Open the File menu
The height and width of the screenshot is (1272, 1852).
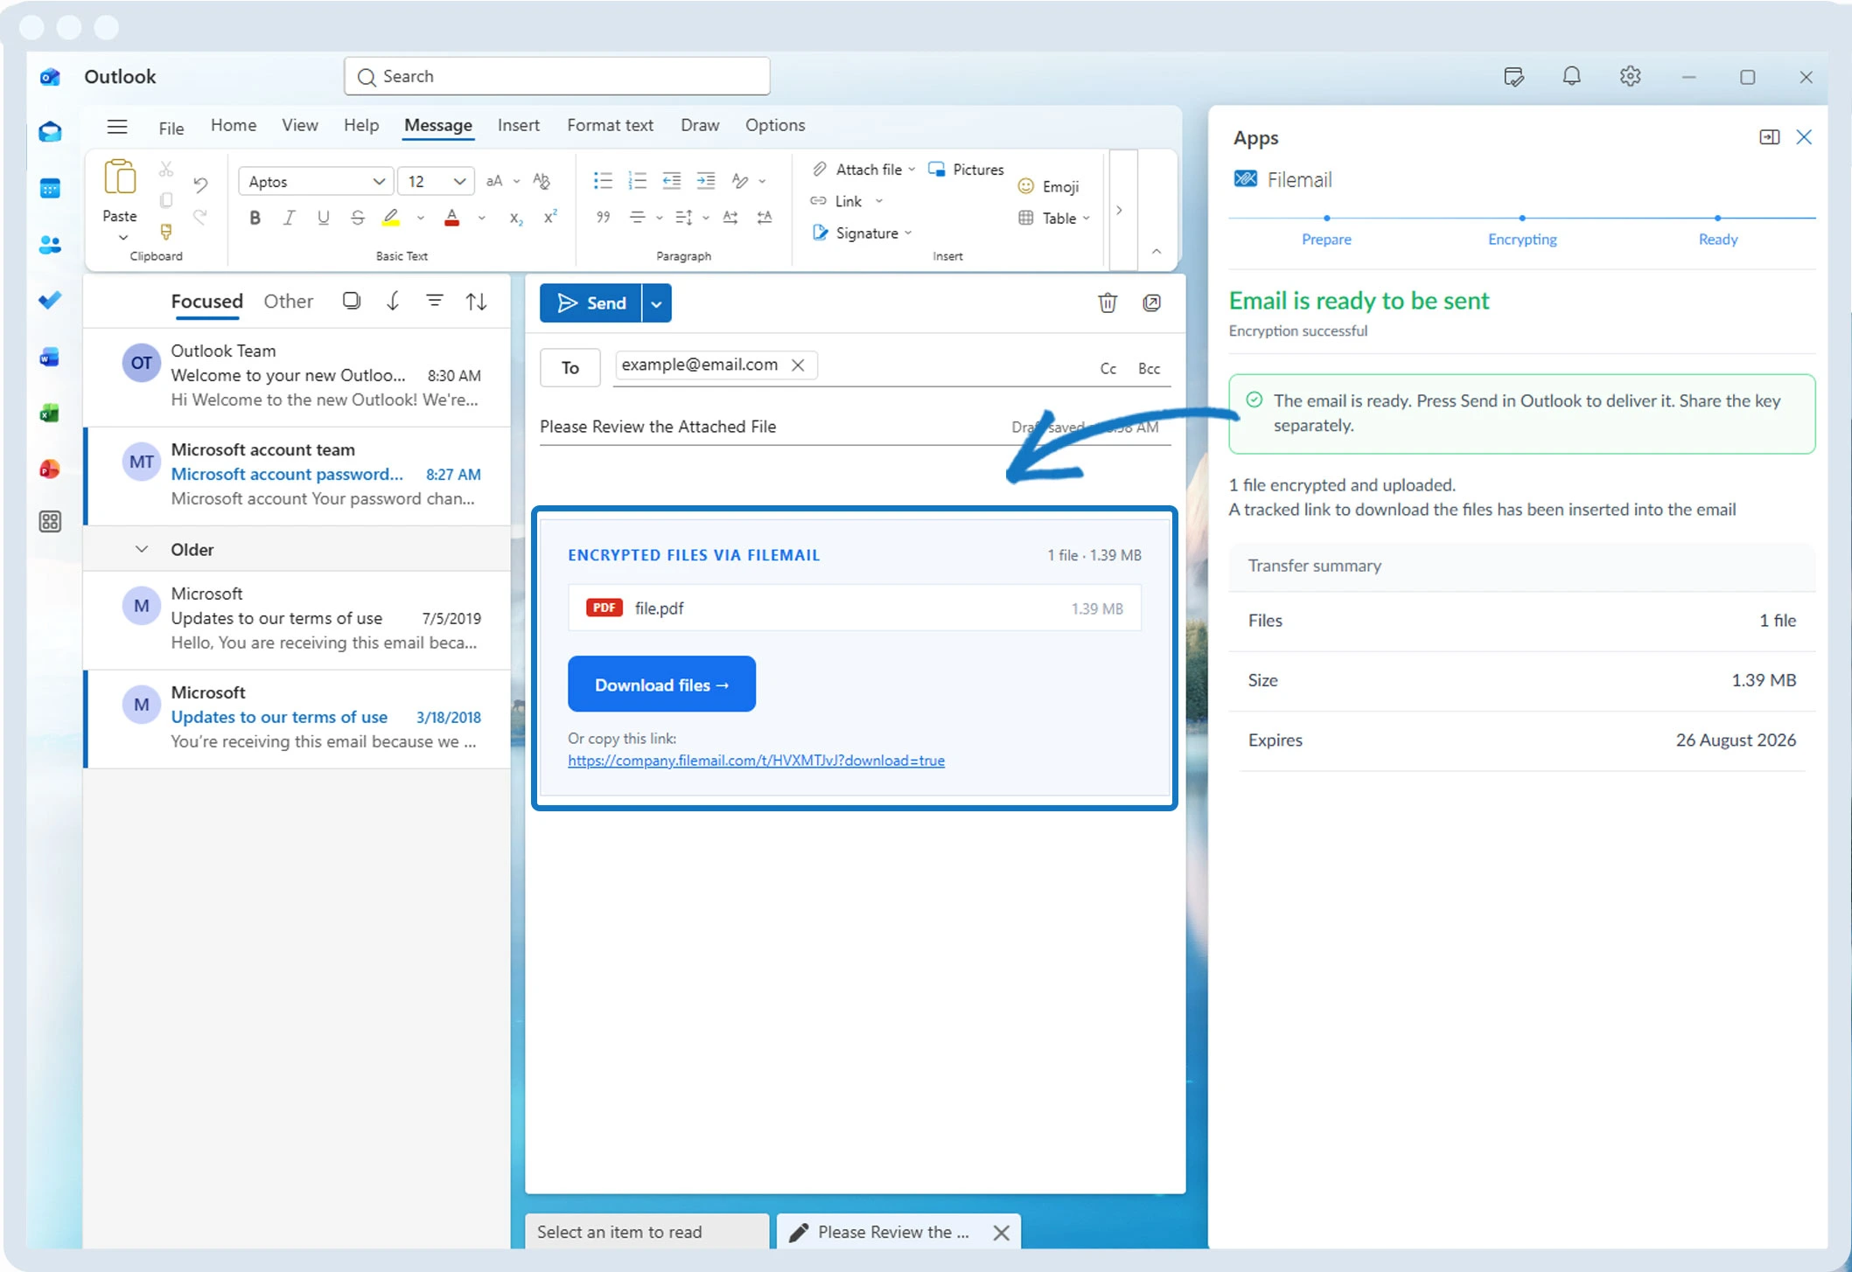pyautogui.click(x=171, y=129)
